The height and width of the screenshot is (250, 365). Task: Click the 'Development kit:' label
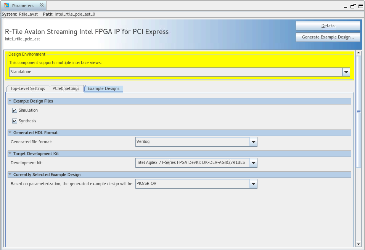(x=27, y=163)
